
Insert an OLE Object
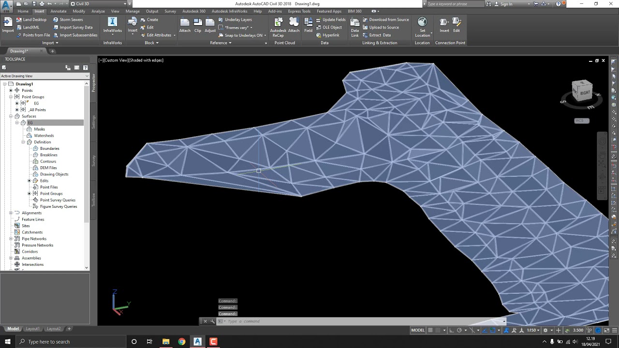coord(328,28)
